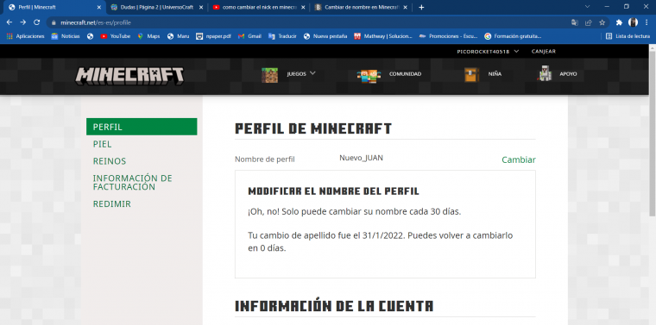656x325 pixels.
Task: Open the NIÑA chest menu item
Action: (x=483, y=74)
